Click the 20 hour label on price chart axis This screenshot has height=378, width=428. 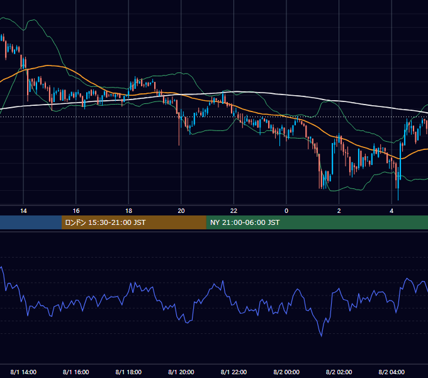click(x=181, y=211)
